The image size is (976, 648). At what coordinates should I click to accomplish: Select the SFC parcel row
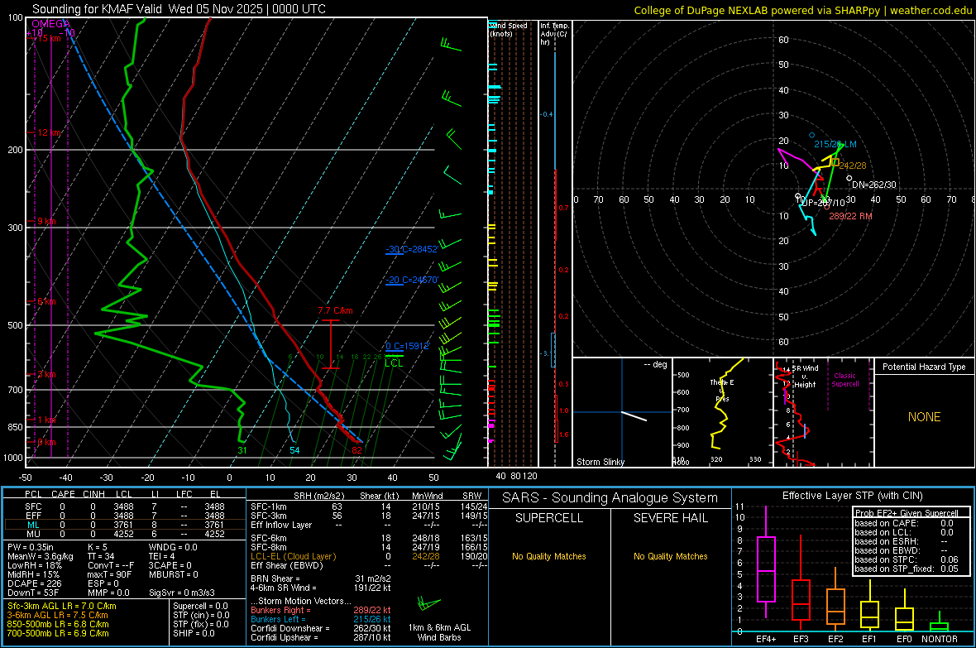click(x=125, y=506)
